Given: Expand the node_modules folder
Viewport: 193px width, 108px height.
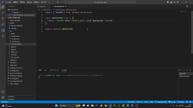Looking at the screenshot, I should pyautogui.click(x=15, y=20).
